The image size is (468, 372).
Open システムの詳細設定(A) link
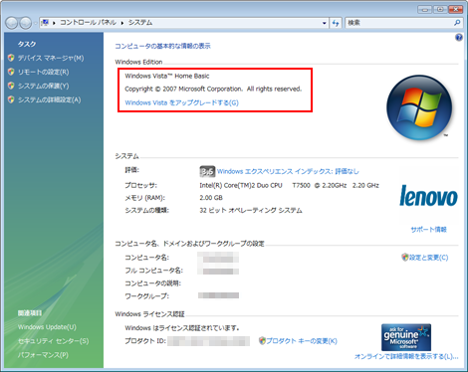pyautogui.click(x=50, y=99)
